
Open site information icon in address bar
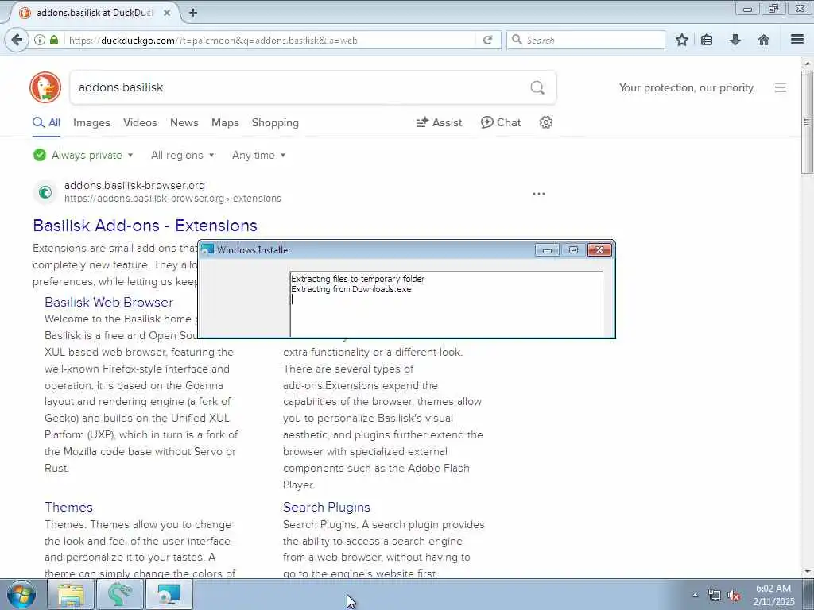click(x=40, y=40)
